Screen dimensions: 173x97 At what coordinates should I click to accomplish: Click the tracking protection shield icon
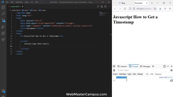[x=130, y=9]
